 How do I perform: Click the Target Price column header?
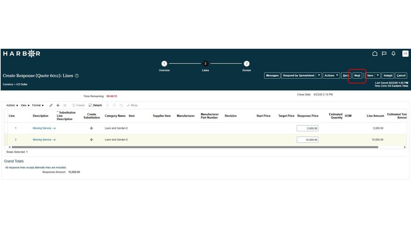[x=286, y=116]
